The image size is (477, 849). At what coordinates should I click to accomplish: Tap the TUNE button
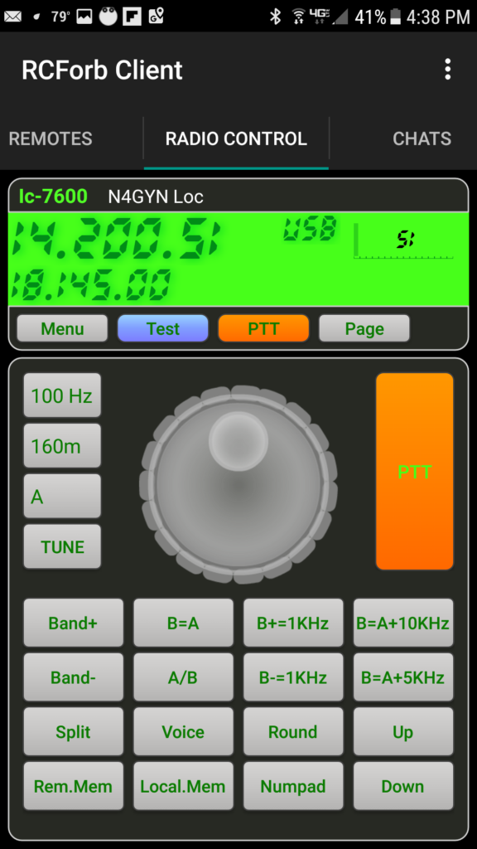(62, 546)
